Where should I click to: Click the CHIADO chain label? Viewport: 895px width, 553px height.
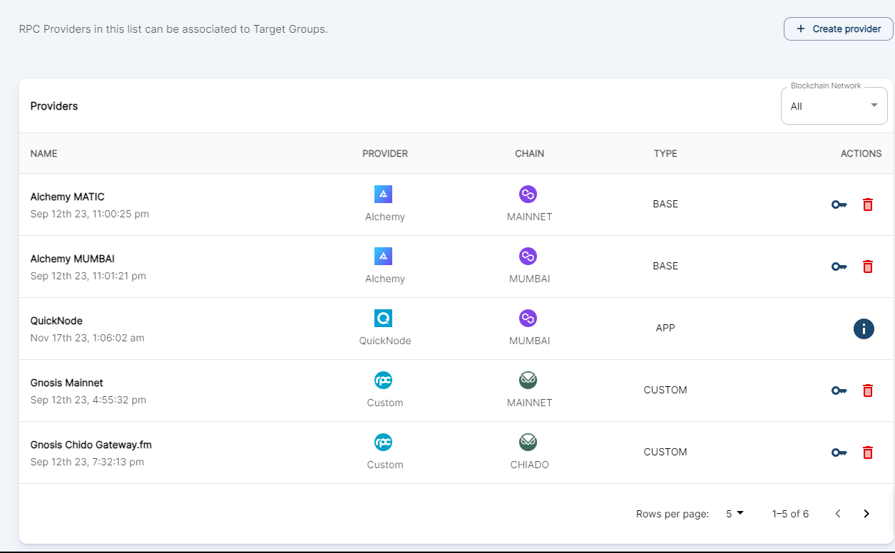click(x=530, y=465)
